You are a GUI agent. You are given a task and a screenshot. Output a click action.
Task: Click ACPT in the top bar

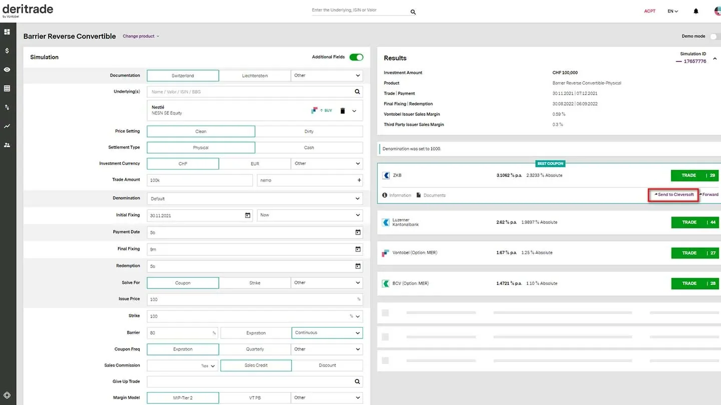pos(650,11)
